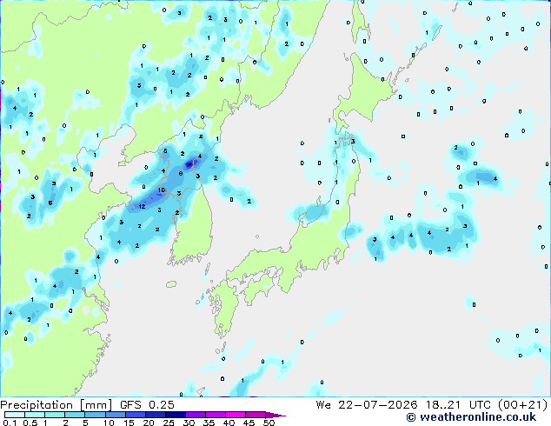
Task: Click the above-50 mm arrow at legend end
Action: pyautogui.click(x=275, y=415)
